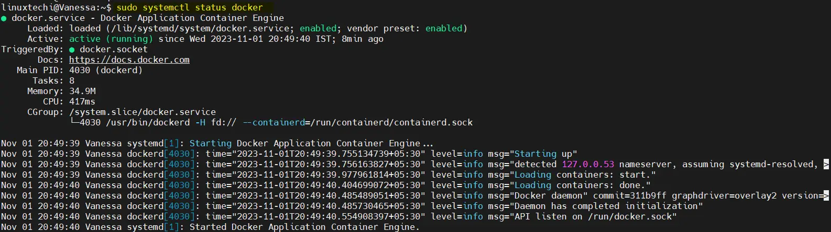Click the Main PID value 4030 (dockerd)
The width and height of the screenshot is (831, 232).
(x=106, y=70)
